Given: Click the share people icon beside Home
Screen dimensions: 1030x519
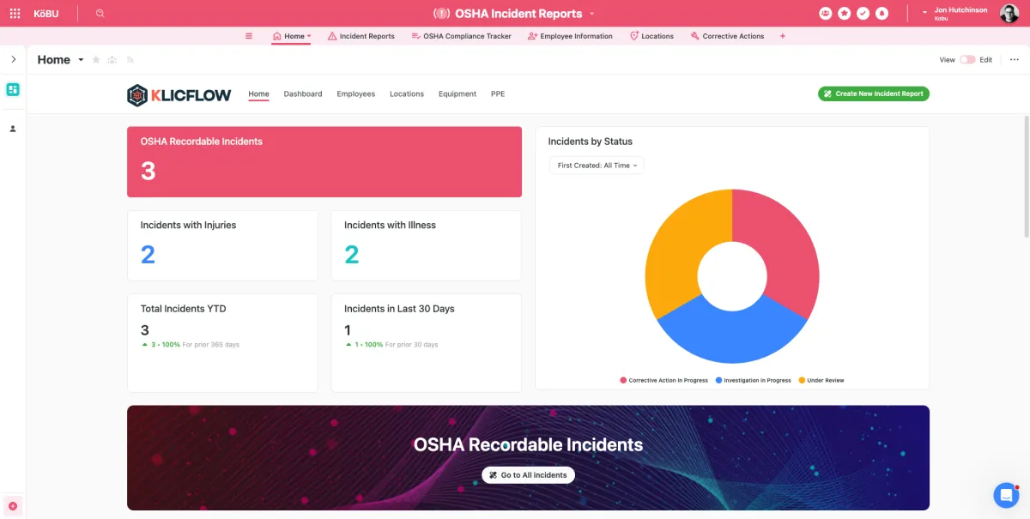Looking at the screenshot, I should coord(112,60).
